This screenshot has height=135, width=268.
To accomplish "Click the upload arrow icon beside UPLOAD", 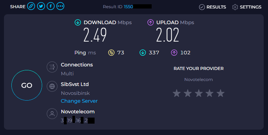I will pos(151,22).
